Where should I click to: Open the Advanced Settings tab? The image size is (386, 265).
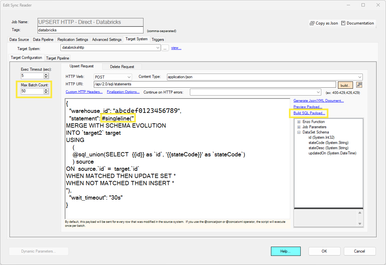coord(107,40)
